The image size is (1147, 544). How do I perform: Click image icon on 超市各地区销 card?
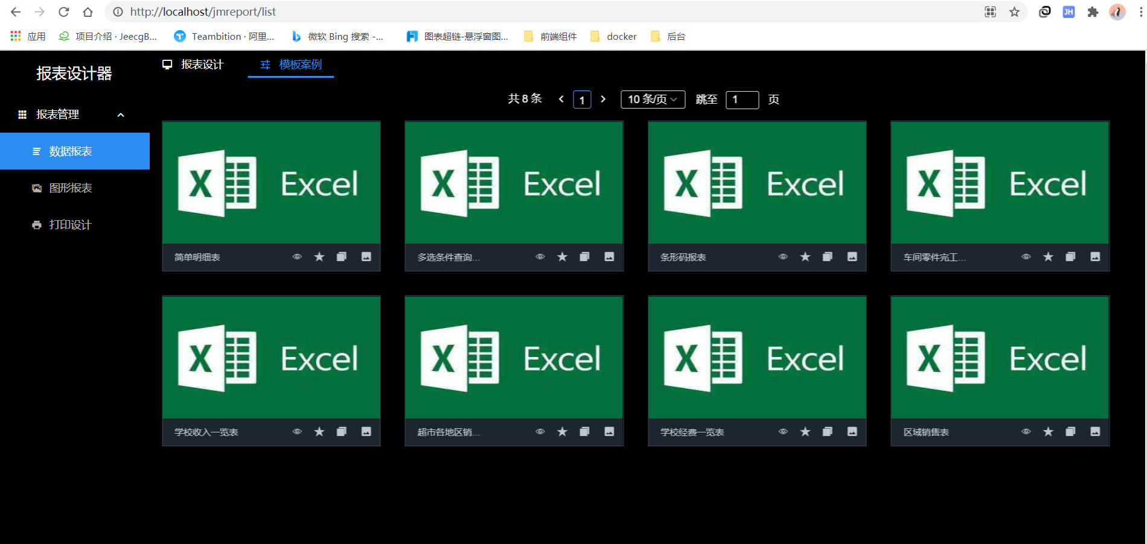(x=610, y=432)
